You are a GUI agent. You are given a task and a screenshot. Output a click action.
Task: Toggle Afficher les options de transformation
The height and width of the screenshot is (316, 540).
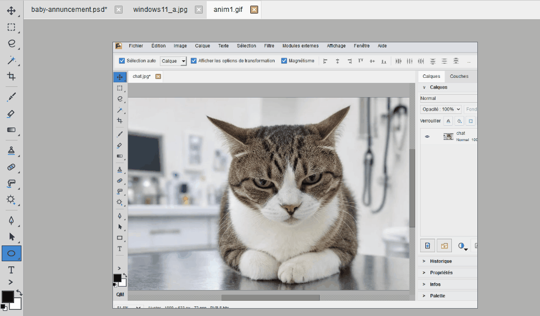(x=194, y=60)
